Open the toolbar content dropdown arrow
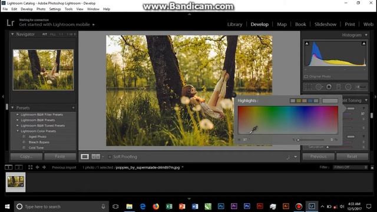Viewport: 377px width, 212px height. [x=296, y=157]
